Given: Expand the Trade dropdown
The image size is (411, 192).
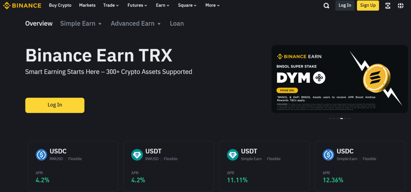Looking at the screenshot, I should (111, 5).
